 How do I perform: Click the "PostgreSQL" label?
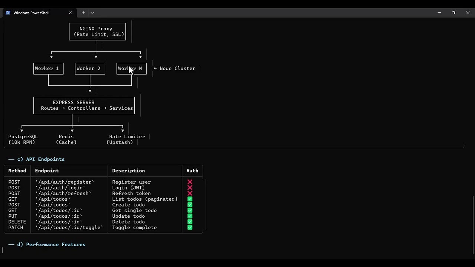(x=23, y=136)
